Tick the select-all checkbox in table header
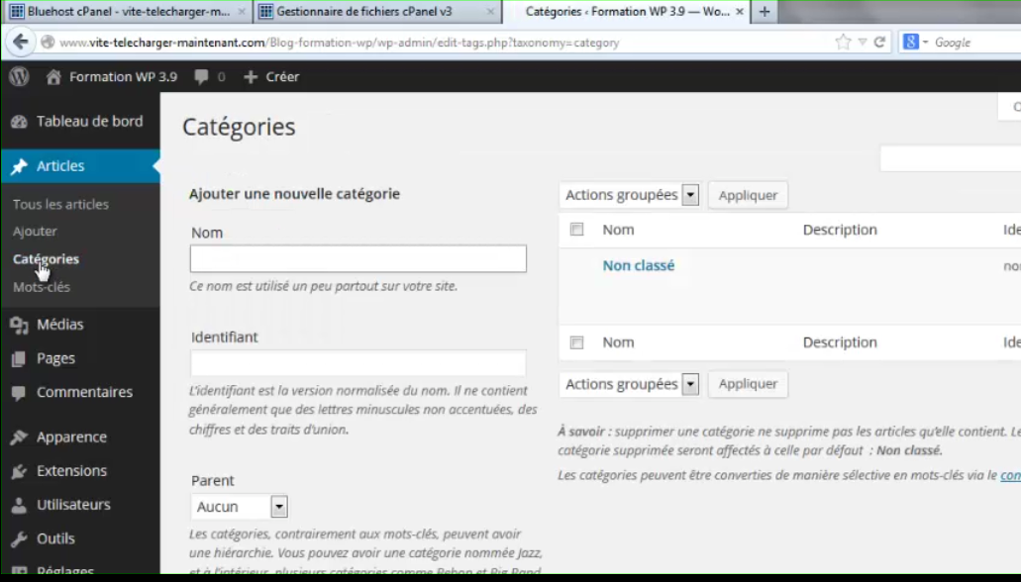The height and width of the screenshot is (582, 1021). click(577, 230)
